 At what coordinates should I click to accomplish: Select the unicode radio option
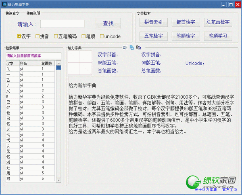click(110, 36)
